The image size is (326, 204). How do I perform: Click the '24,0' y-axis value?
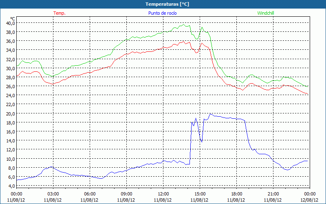pyautogui.click(x=11, y=95)
